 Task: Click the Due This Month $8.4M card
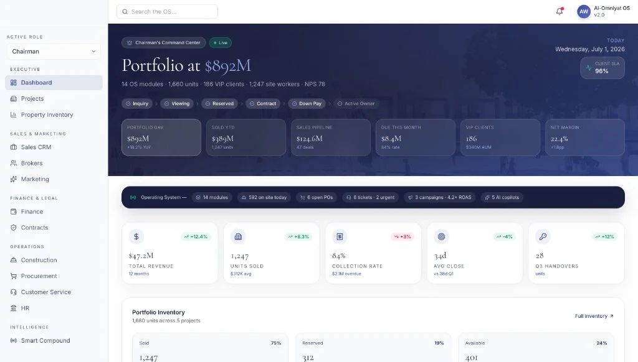416,137
